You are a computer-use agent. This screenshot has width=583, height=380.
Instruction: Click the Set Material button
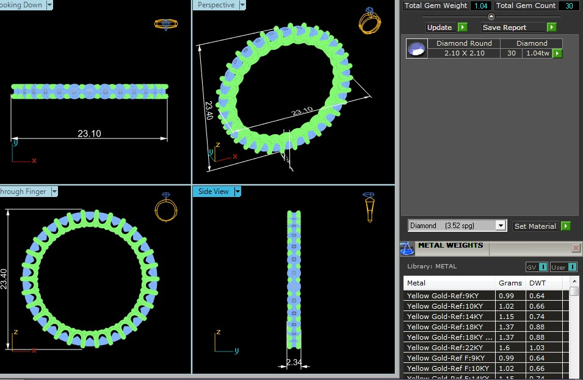coord(535,226)
